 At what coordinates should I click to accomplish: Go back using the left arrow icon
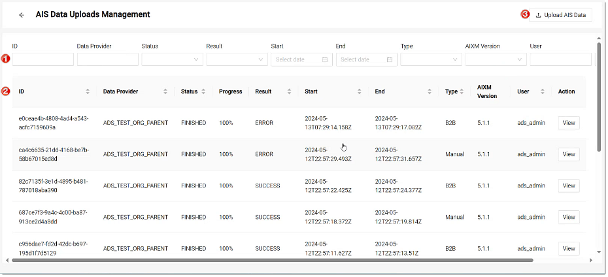point(22,15)
